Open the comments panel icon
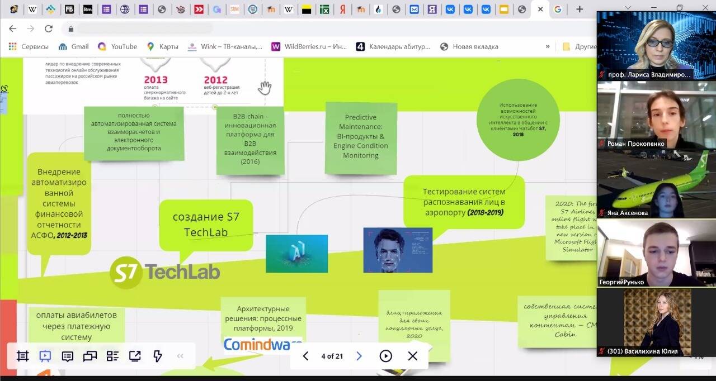 pyautogui.click(x=68, y=356)
